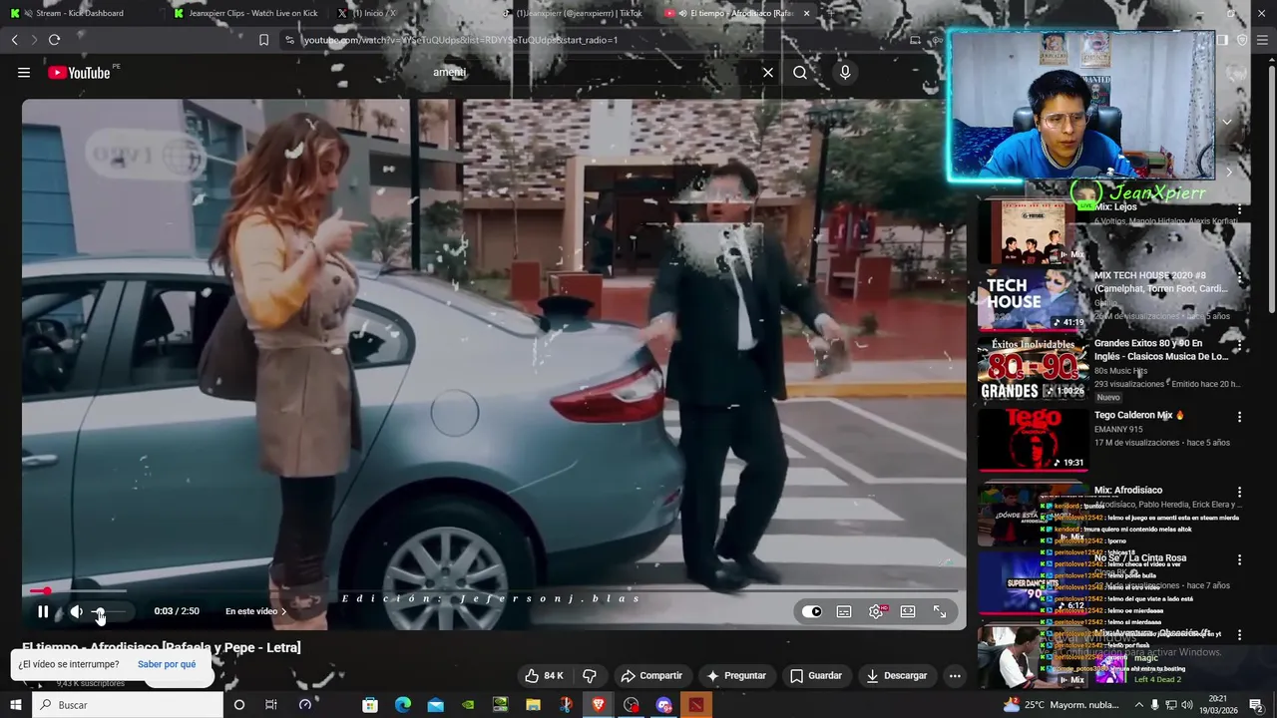Image resolution: width=1277 pixels, height=718 pixels.
Task: Open menu for Mix: Afrodisíaco
Action: (x=1239, y=492)
